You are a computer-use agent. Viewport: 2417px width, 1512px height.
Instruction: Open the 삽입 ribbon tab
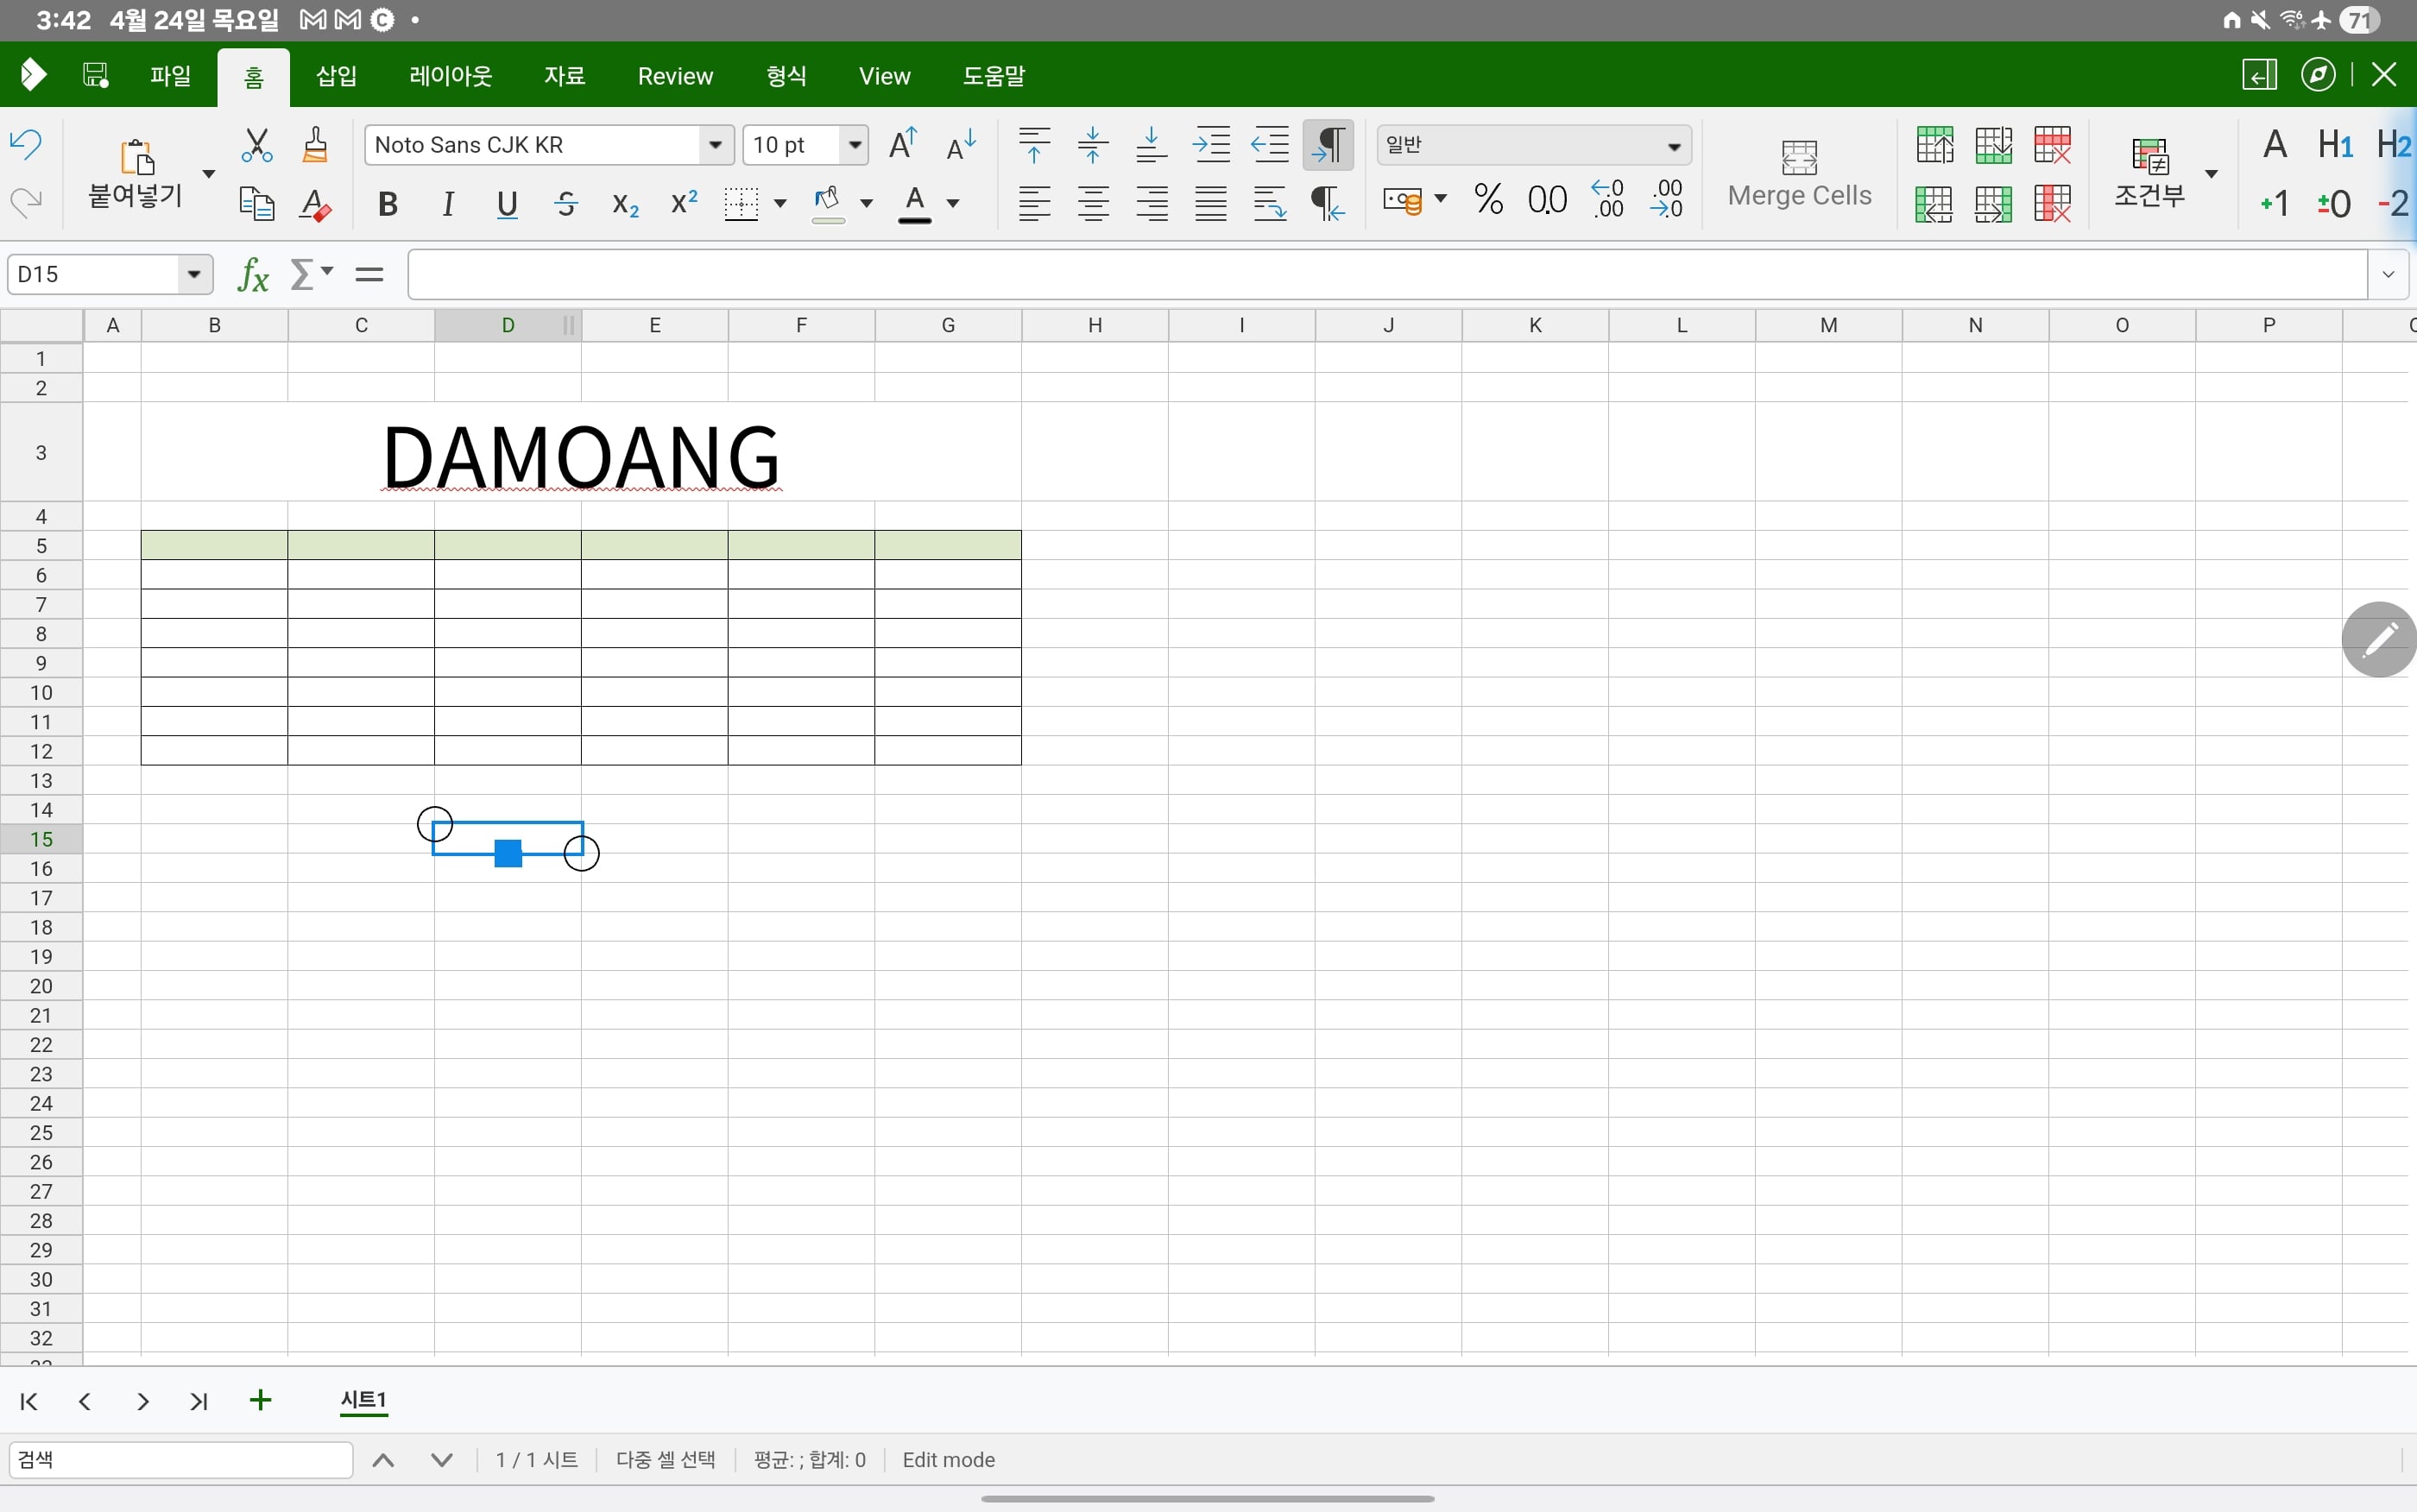pos(336,76)
